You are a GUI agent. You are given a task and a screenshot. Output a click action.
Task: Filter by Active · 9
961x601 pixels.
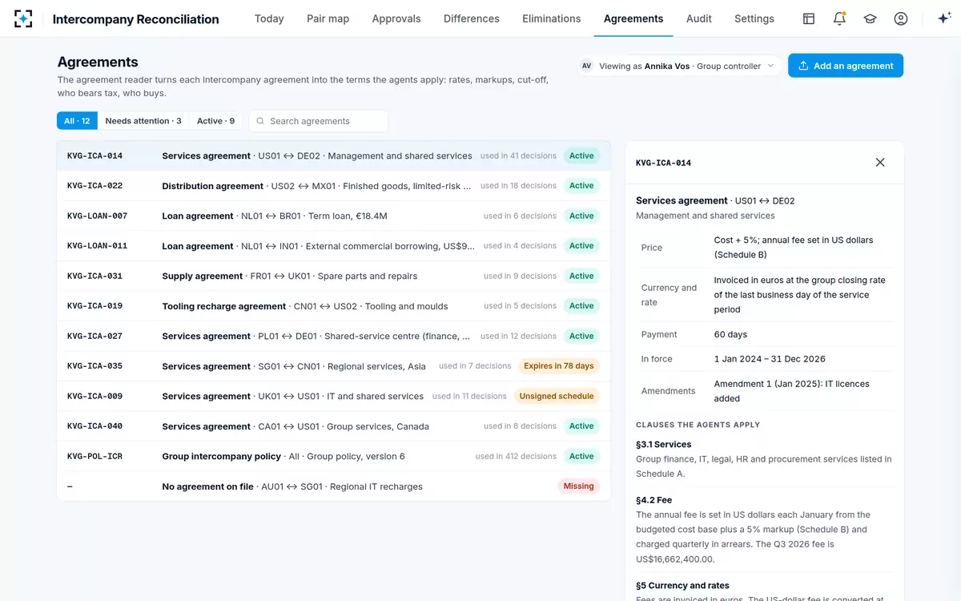click(215, 121)
